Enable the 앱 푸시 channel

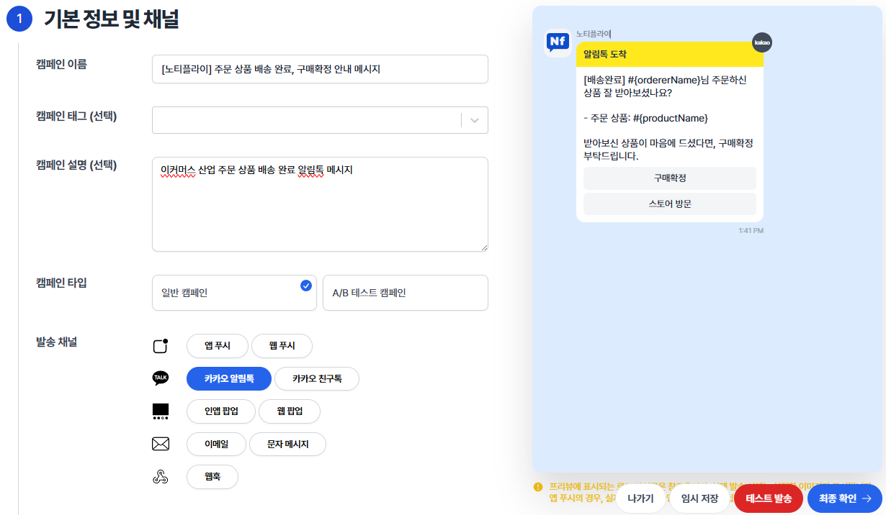click(x=216, y=345)
